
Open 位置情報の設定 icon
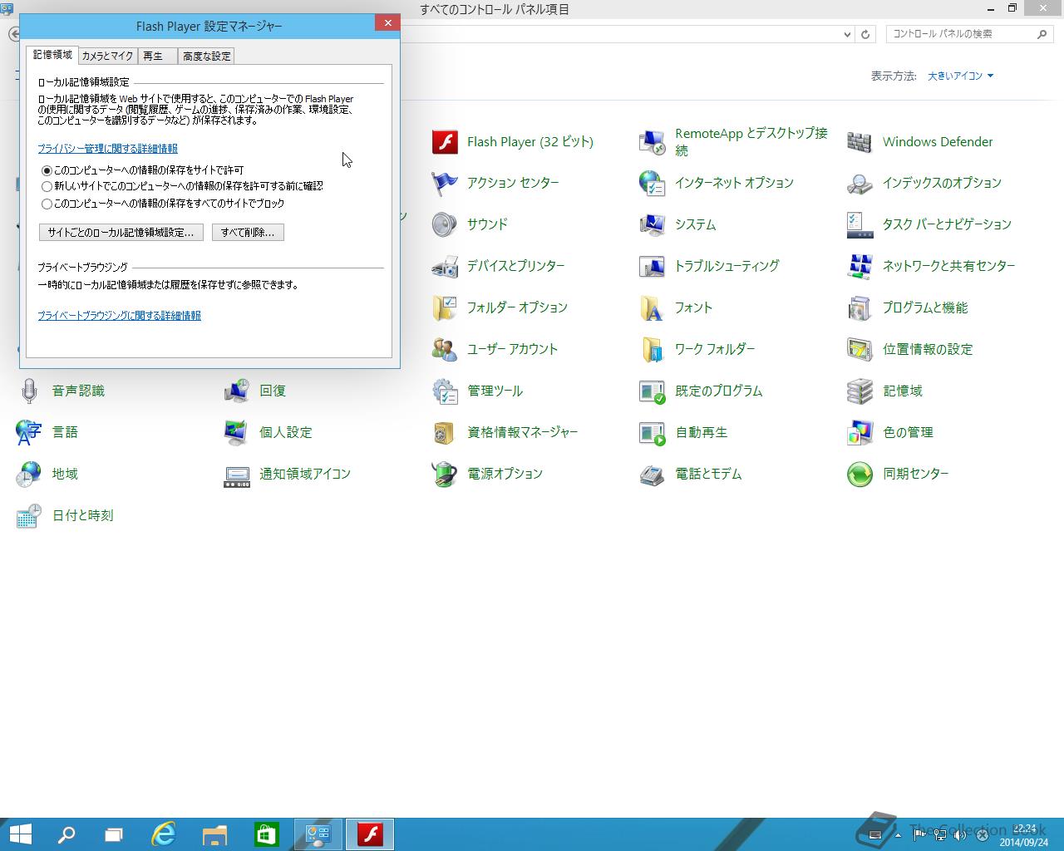(860, 350)
